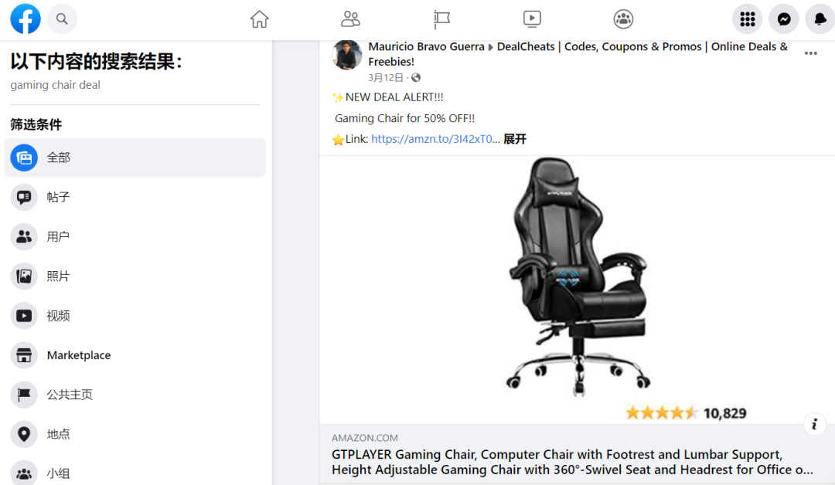Open the notifications bell icon
835x485 pixels.
click(x=820, y=19)
